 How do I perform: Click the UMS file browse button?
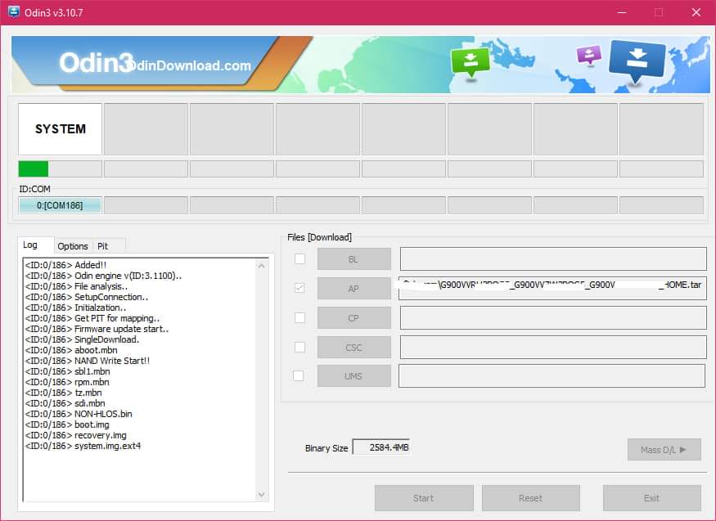353,376
